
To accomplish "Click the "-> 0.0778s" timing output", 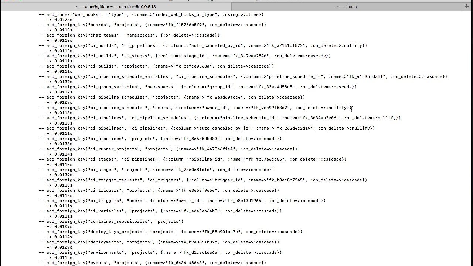I will point(59,20).
